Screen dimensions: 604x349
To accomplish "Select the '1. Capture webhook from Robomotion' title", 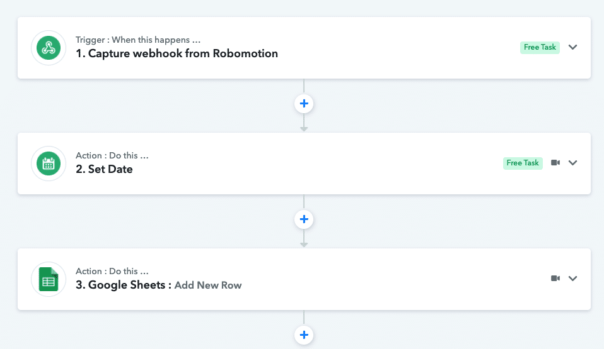I will (x=177, y=53).
